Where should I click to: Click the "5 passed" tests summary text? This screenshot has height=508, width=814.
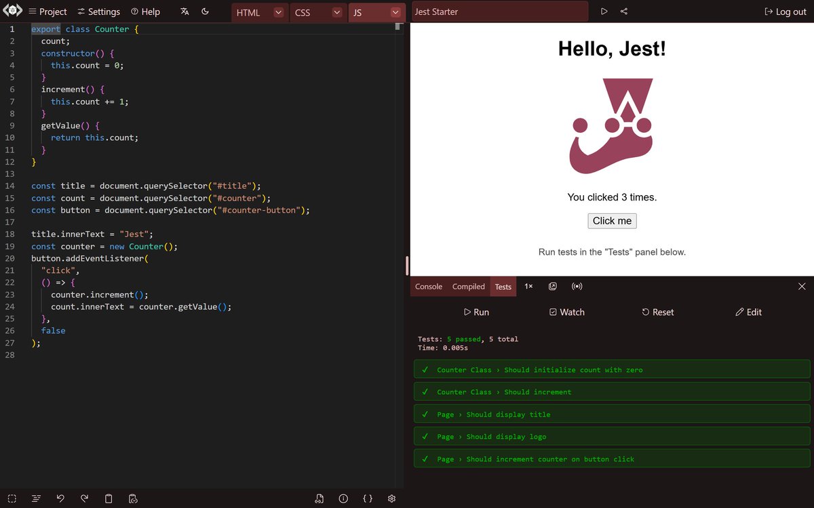(x=464, y=339)
